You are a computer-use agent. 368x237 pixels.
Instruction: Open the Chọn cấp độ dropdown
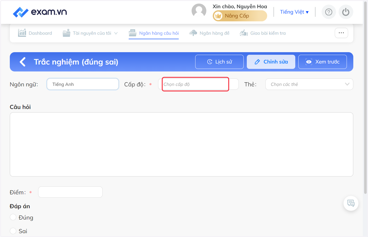198,84
